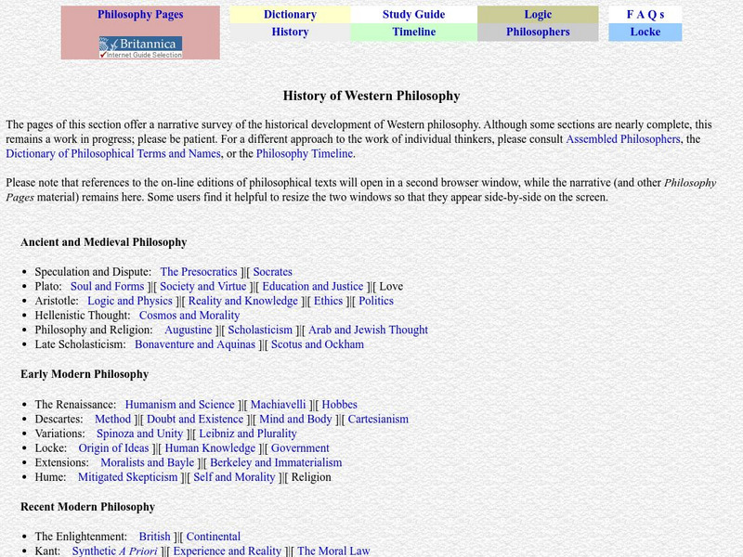
Task: Open Leibniz and Plurality link
Action: [248, 434]
